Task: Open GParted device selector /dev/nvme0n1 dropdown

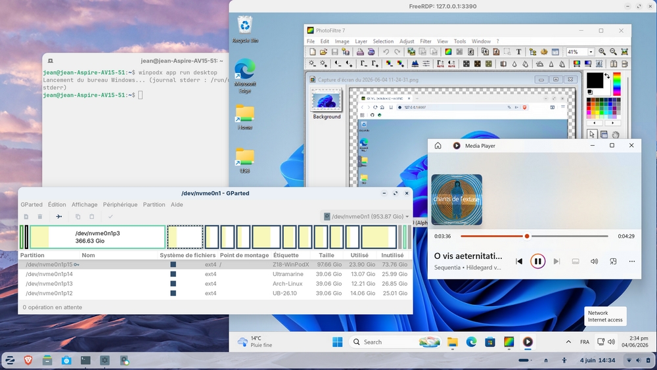Action: [367, 217]
